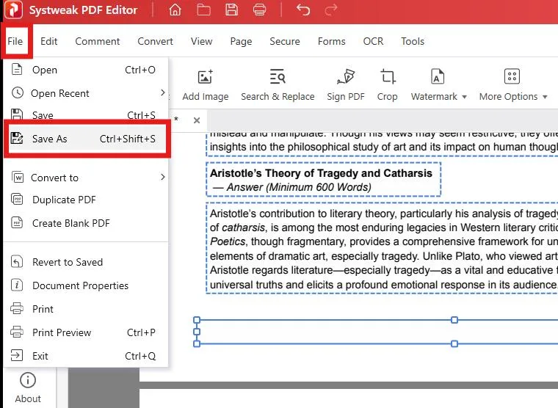Viewport: 558px width, 408px height.
Task: Choose Document Properties from the menu
Action: pos(80,285)
